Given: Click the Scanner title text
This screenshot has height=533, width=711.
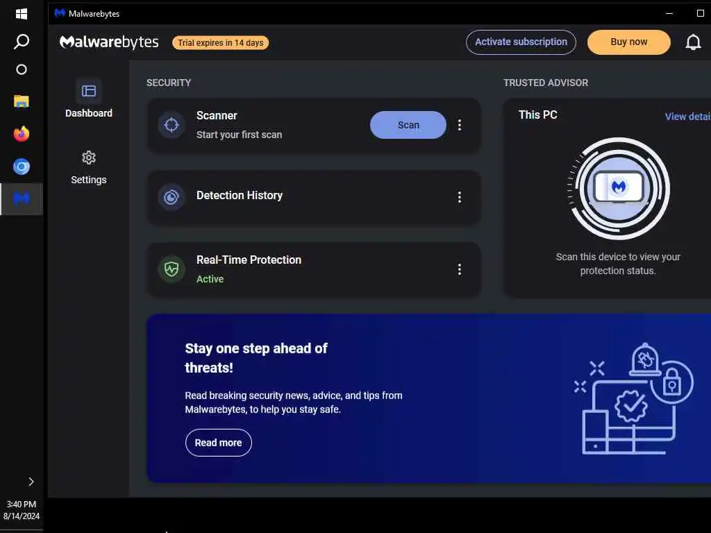Looking at the screenshot, I should [217, 116].
